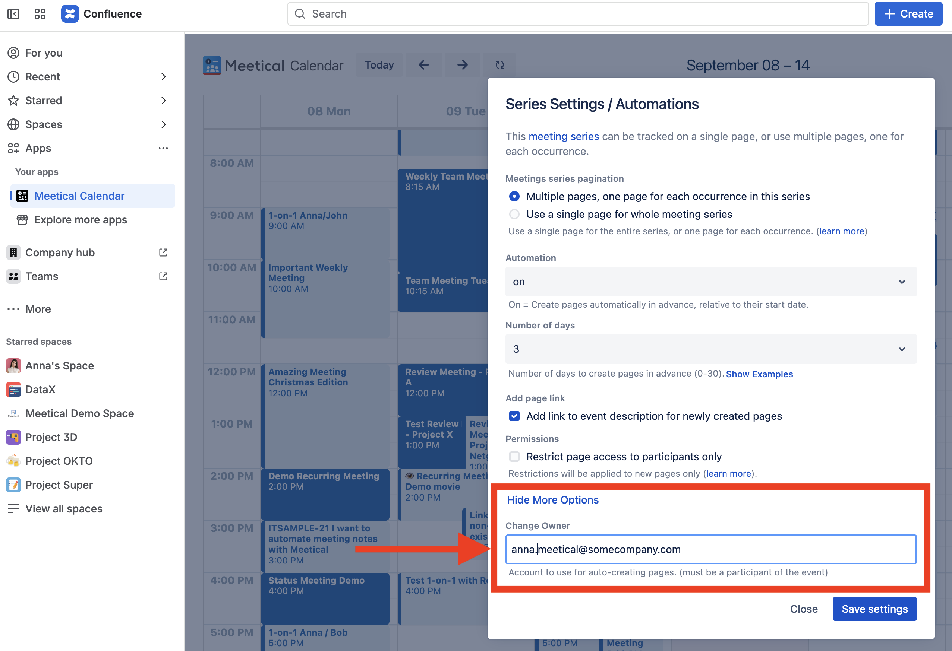Viewport: 952px width, 651px height.
Task: Open ITSAMPLE-21 automate meeting notes event
Action: pos(325,546)
